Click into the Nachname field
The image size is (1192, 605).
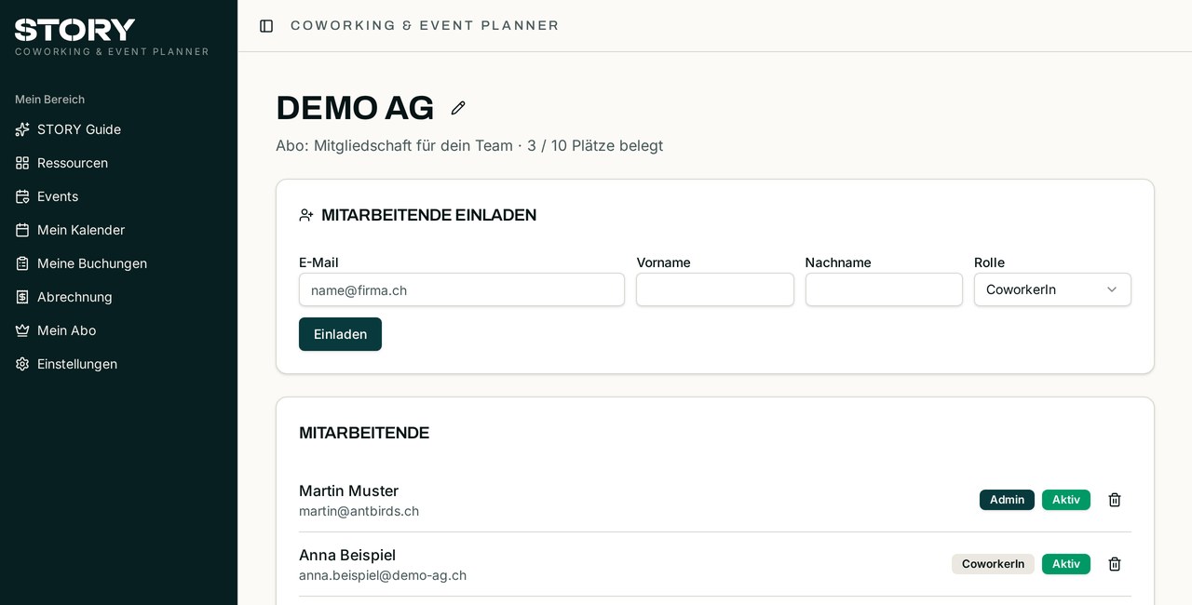[x=884, y=289]
